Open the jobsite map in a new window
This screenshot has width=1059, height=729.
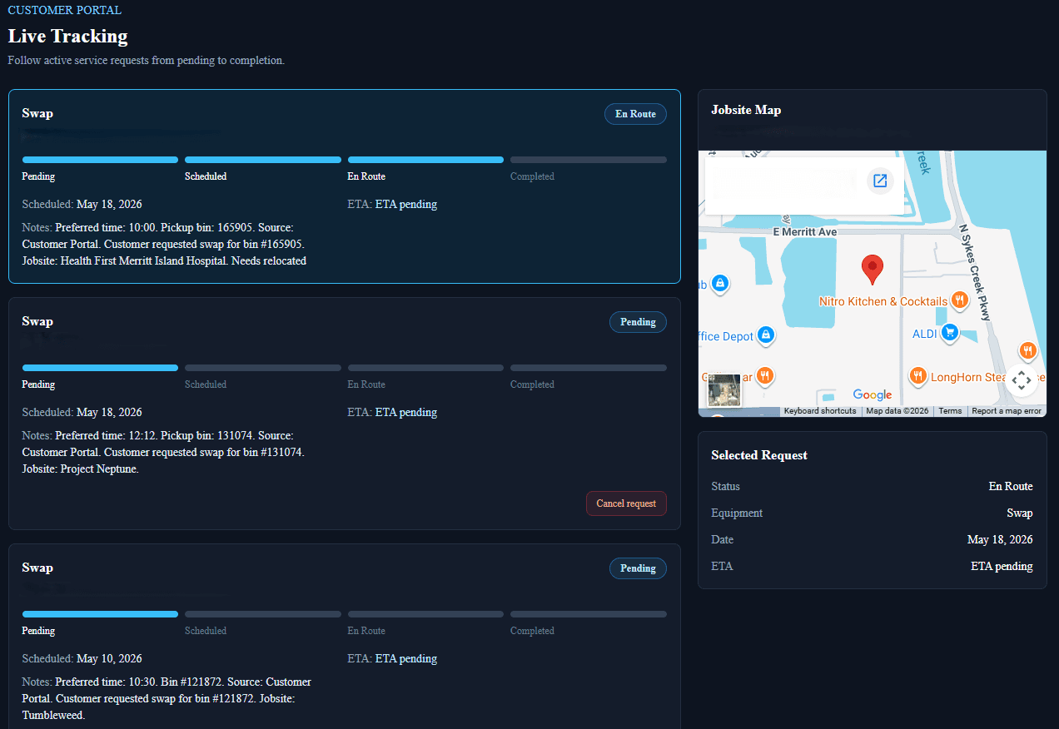coord(880,181)
